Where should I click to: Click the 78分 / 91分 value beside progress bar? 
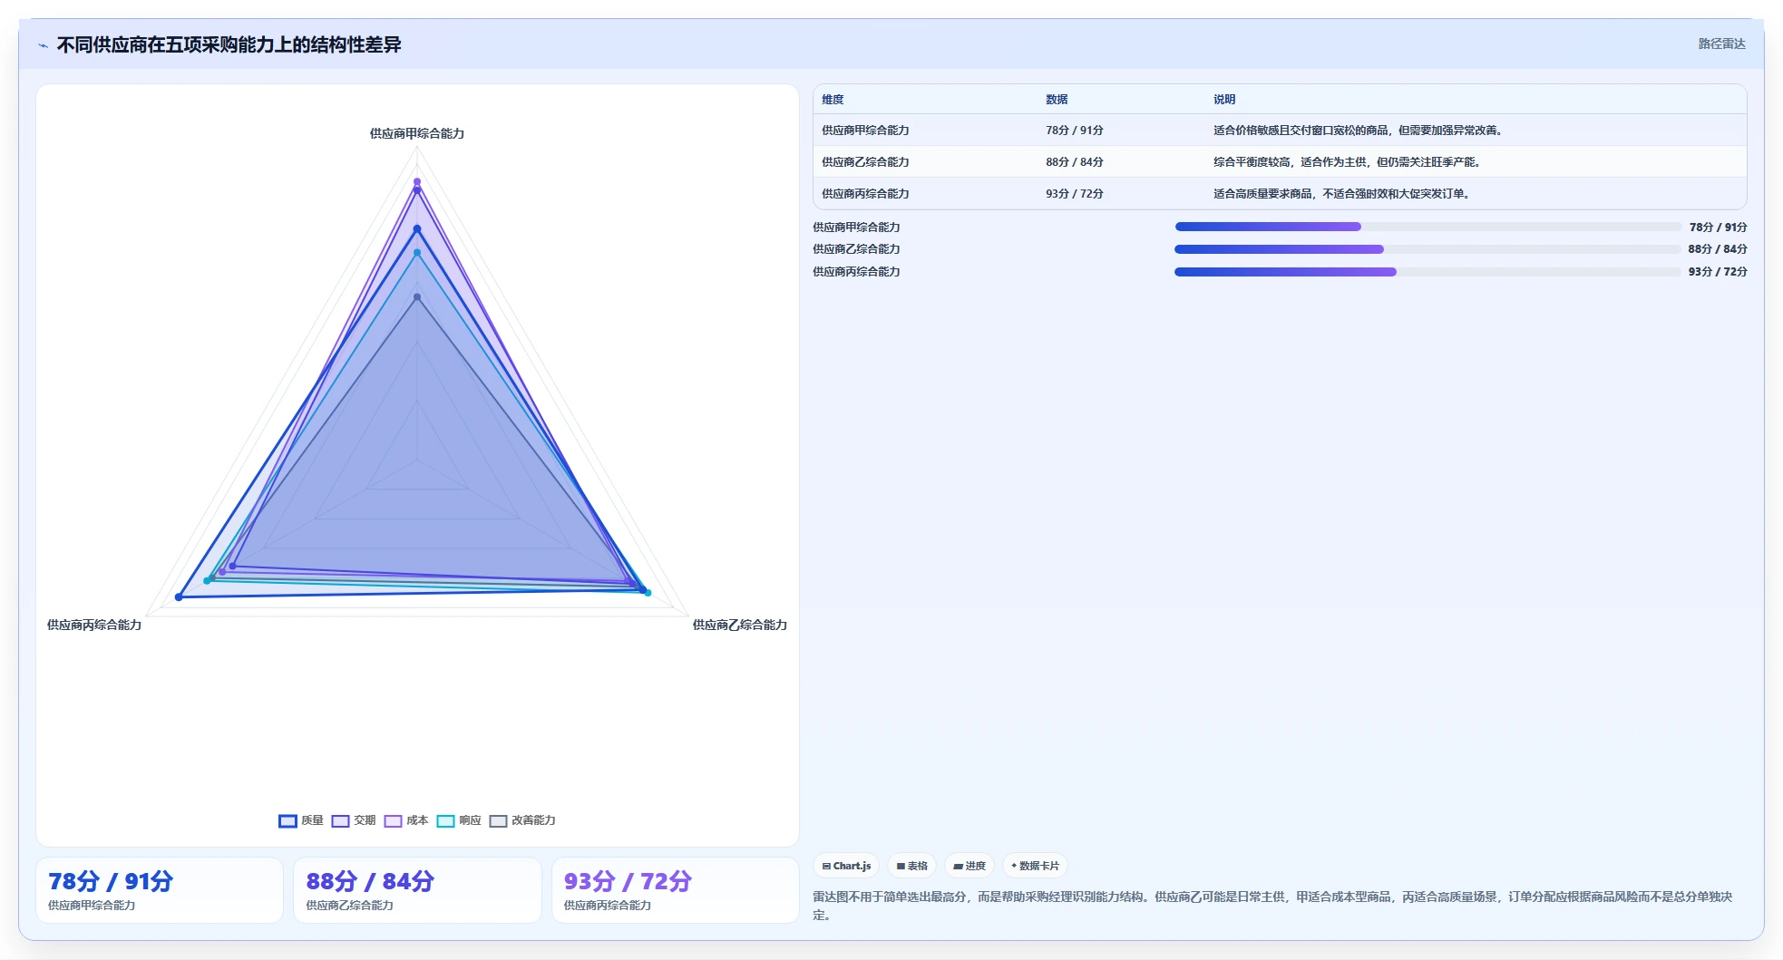pos(1718,228)
